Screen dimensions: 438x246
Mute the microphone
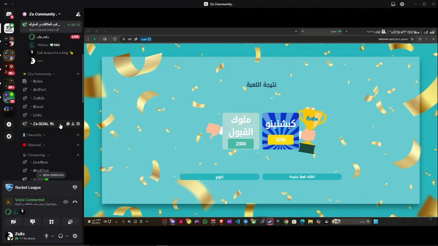[x=47, y=236]
